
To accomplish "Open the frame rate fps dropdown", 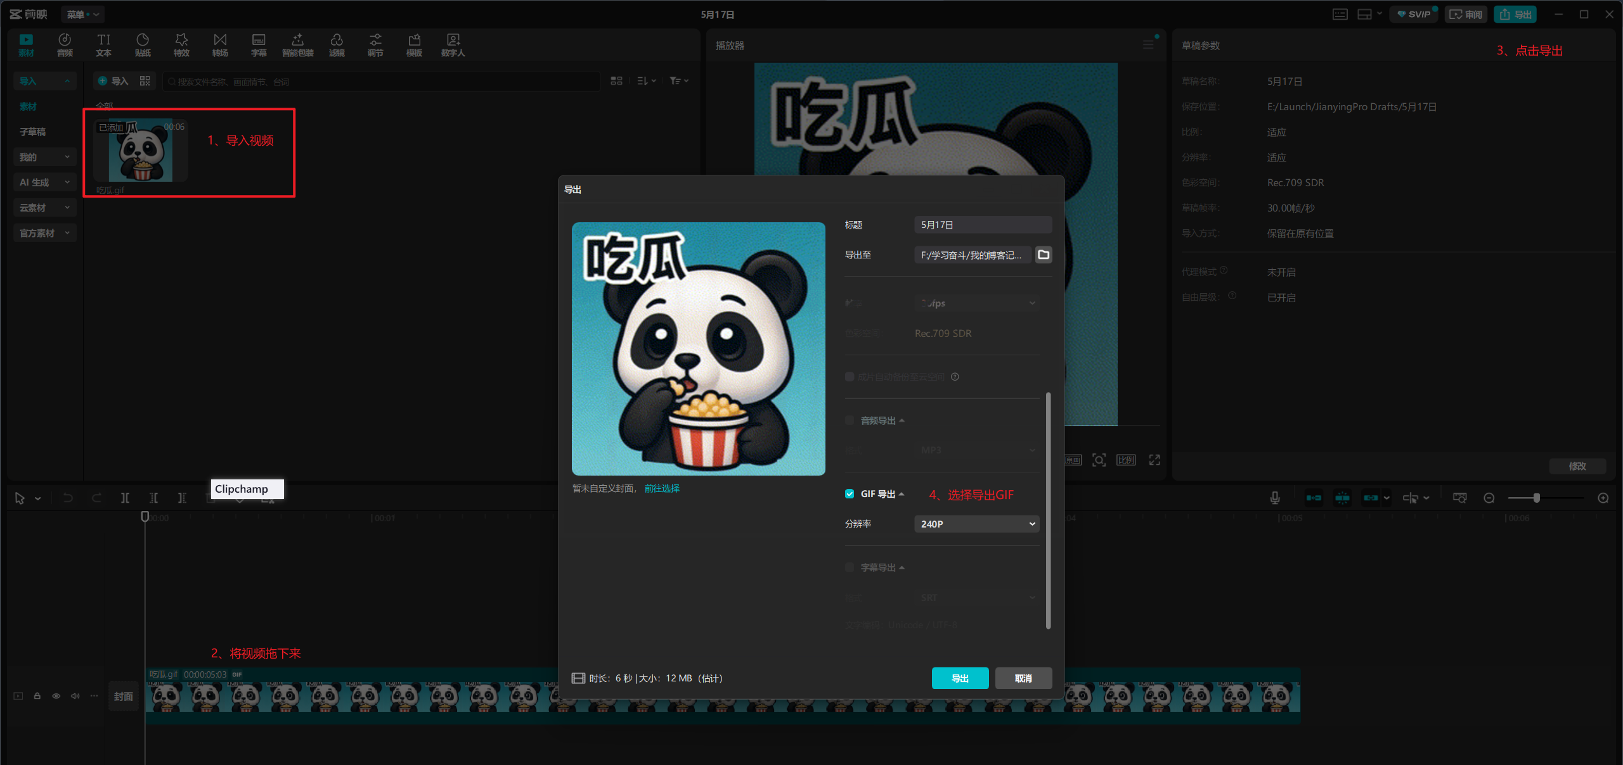I will [977, 303].
